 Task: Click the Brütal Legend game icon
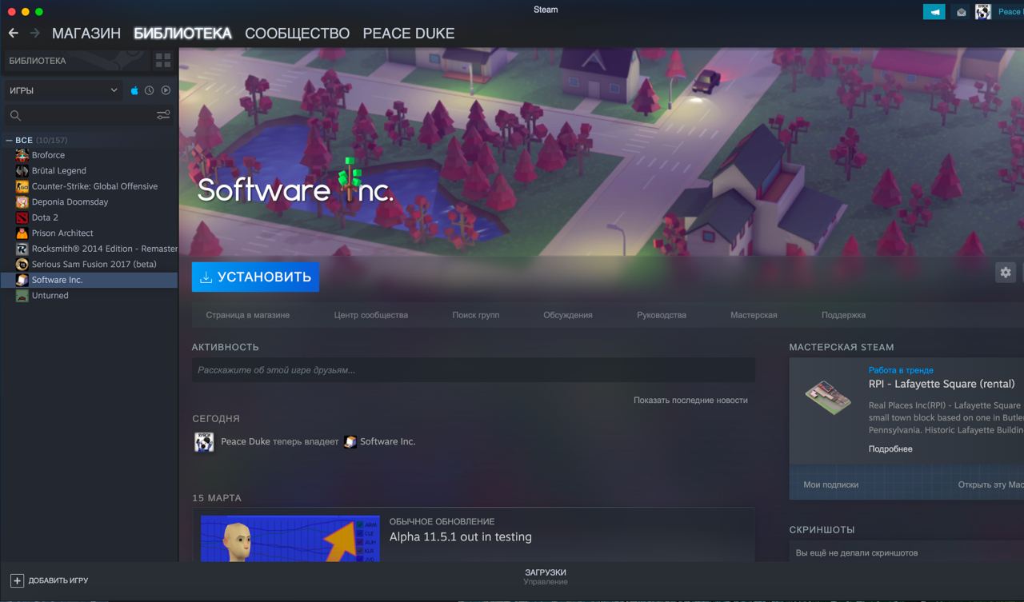click(x=22, y=170)
